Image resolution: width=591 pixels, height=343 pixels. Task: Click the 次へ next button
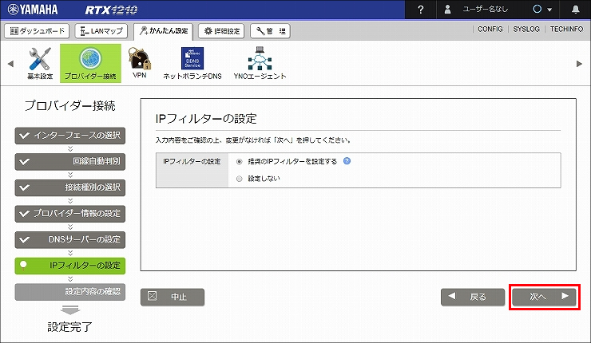pyautogui.click(x=544, y=297)
